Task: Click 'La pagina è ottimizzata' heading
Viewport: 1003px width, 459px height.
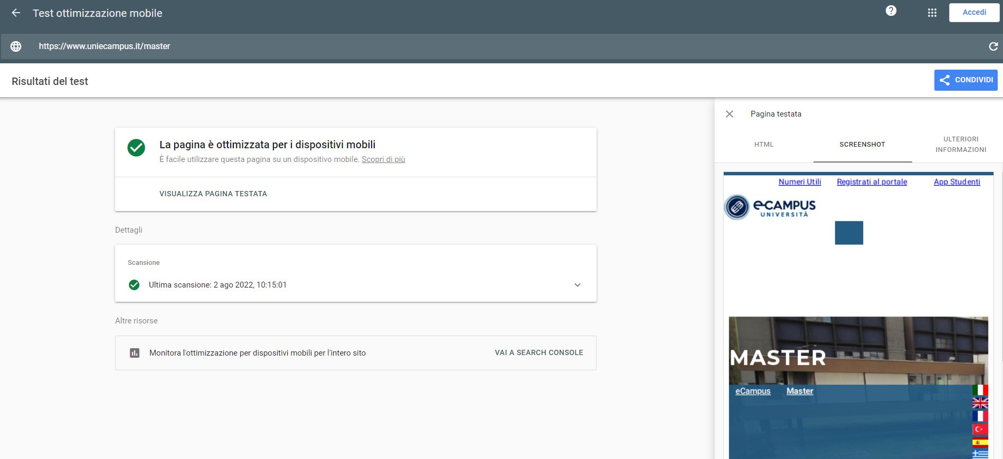Action: click(268, 145)
